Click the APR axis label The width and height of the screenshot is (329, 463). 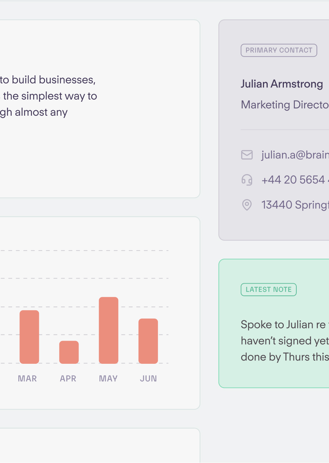click(x=68, y=378)
